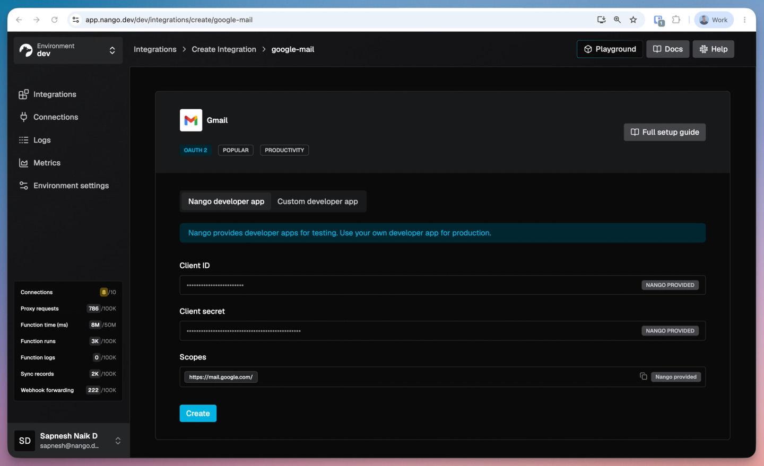View site information icon in address bar
Screen dimensions: 764x466
76,20
